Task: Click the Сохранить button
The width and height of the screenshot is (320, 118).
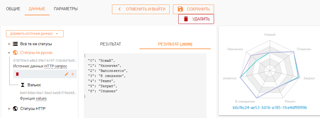Action: [x=193, y=9]
